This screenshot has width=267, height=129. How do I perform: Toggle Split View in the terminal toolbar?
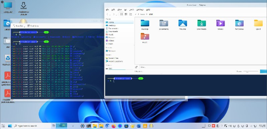coord(33,26)
